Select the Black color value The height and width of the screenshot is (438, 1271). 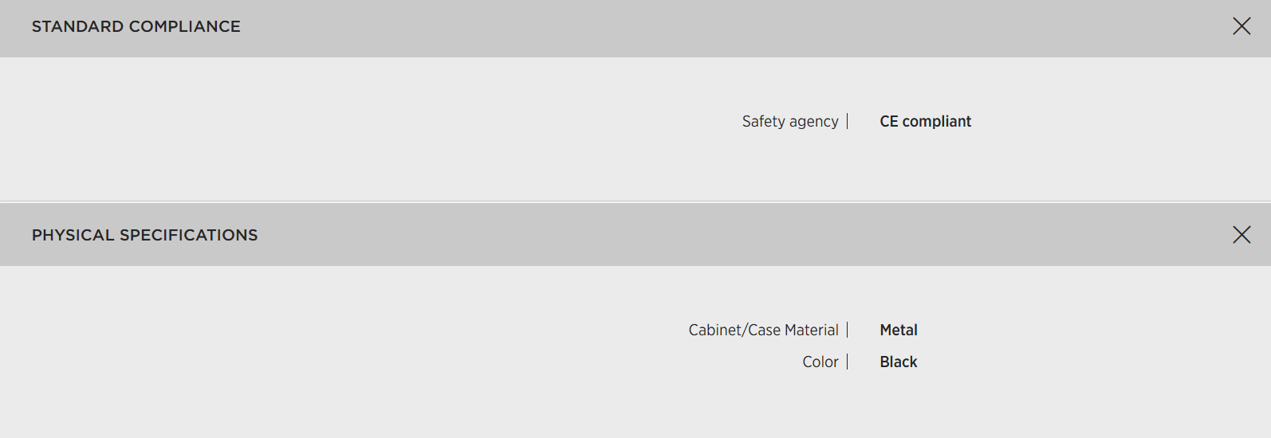[x=899, y=362]
